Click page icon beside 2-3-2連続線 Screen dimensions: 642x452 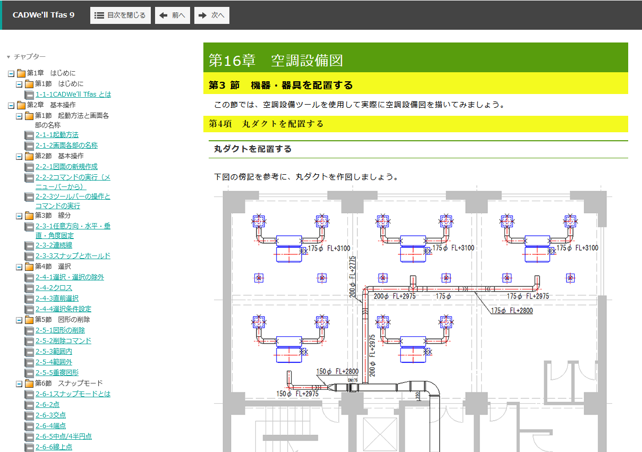(x=29, y=245)
